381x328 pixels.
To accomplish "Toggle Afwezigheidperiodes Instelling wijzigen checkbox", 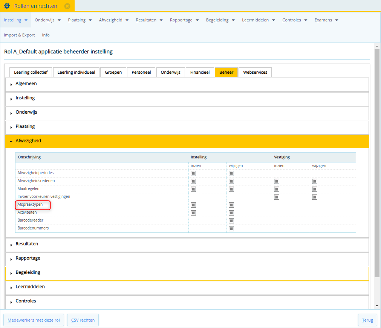I will (x=231, y=173).
